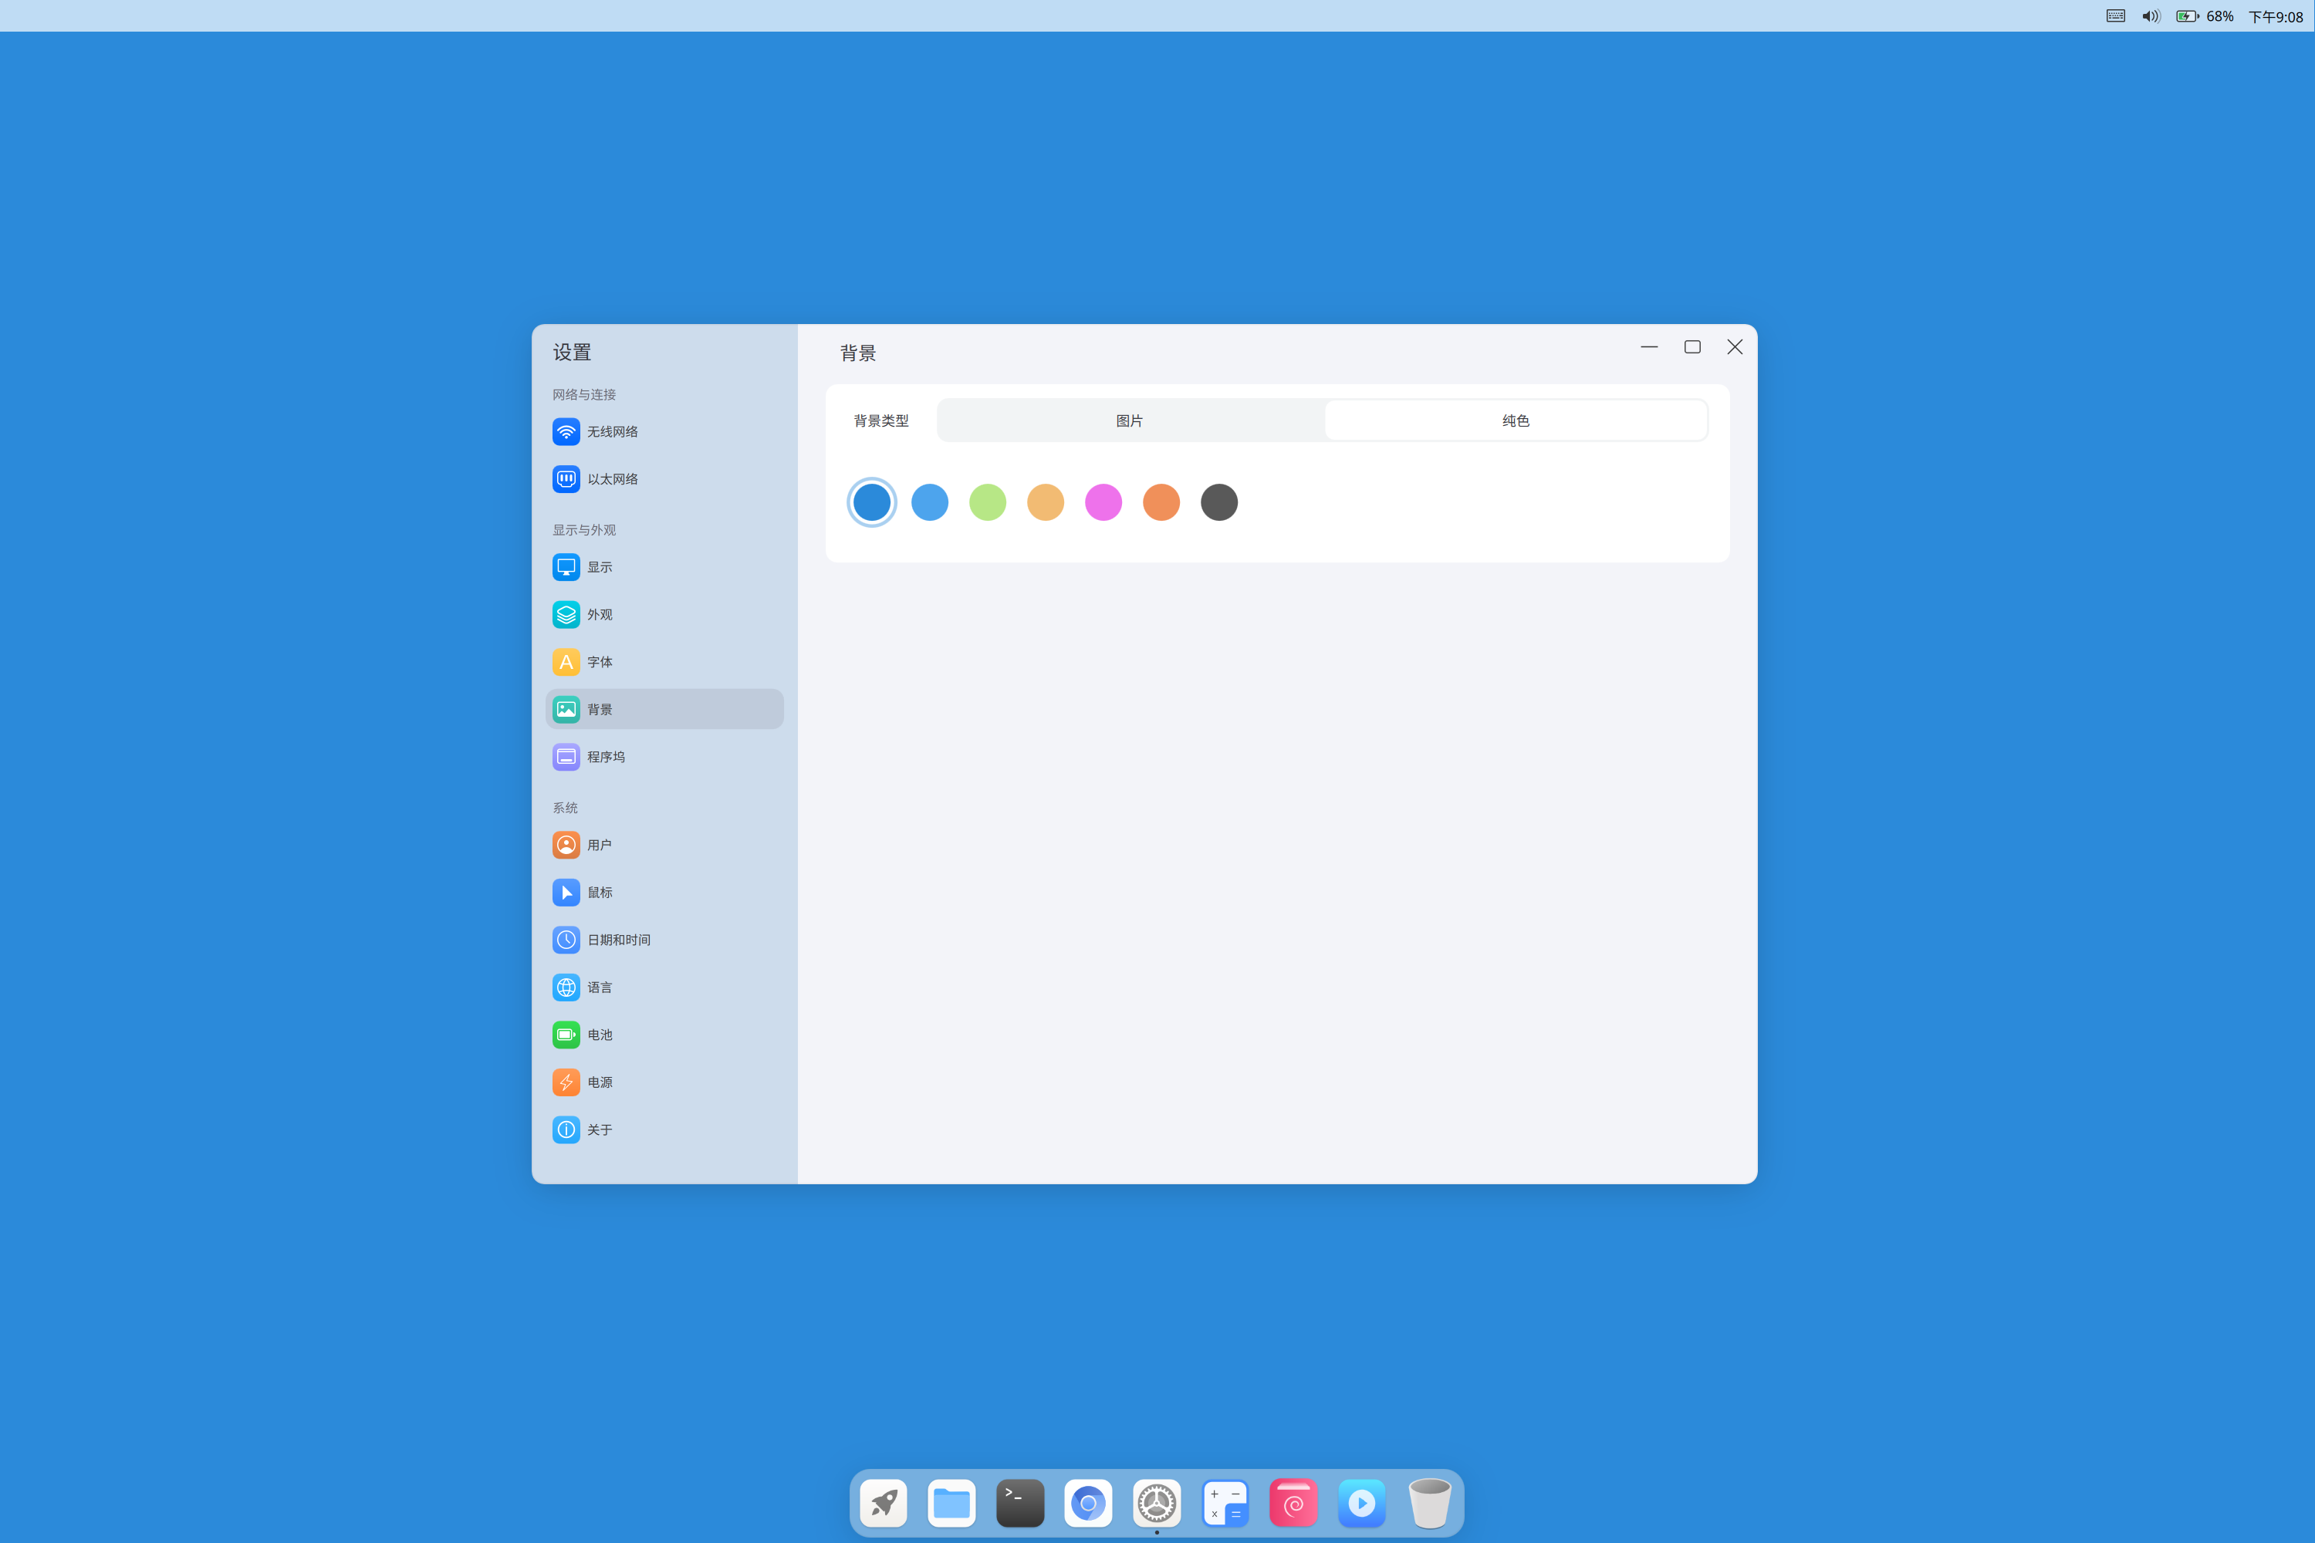2315x1543 pixels.
Task: Open the 用户 user settings
Action: [x=599, y=846]
